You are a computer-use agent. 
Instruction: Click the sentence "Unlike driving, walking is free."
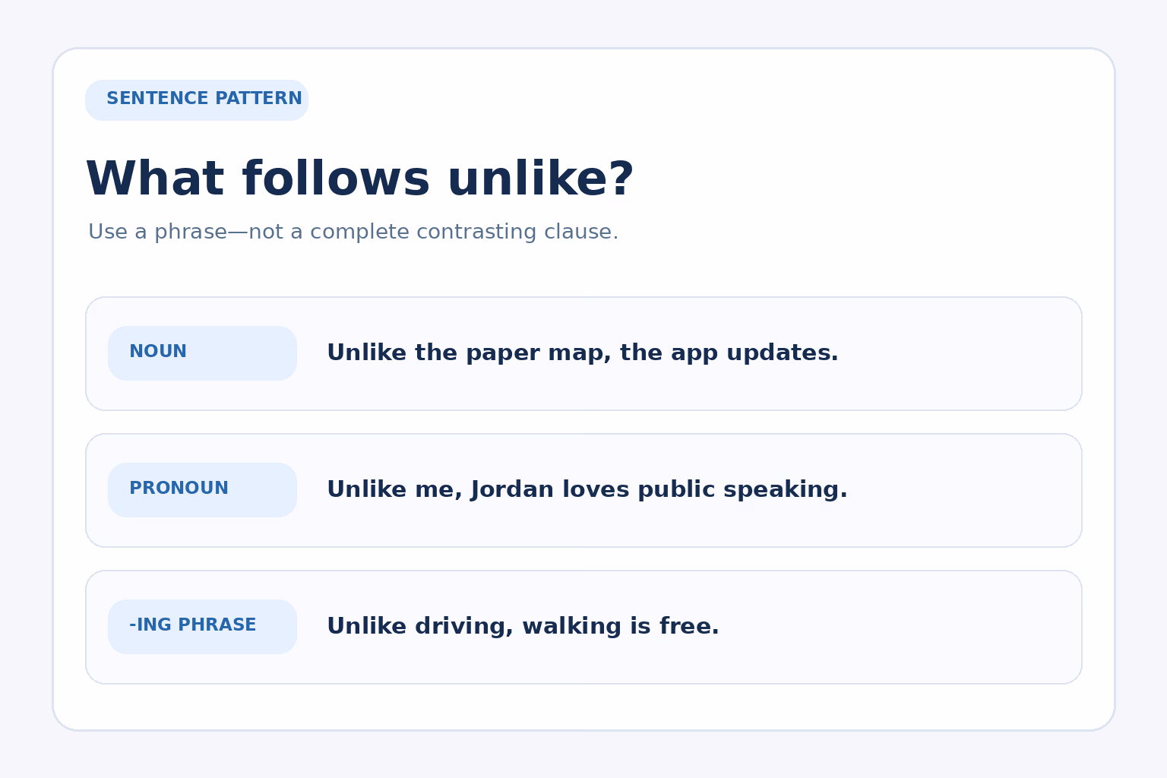(523, 627)
